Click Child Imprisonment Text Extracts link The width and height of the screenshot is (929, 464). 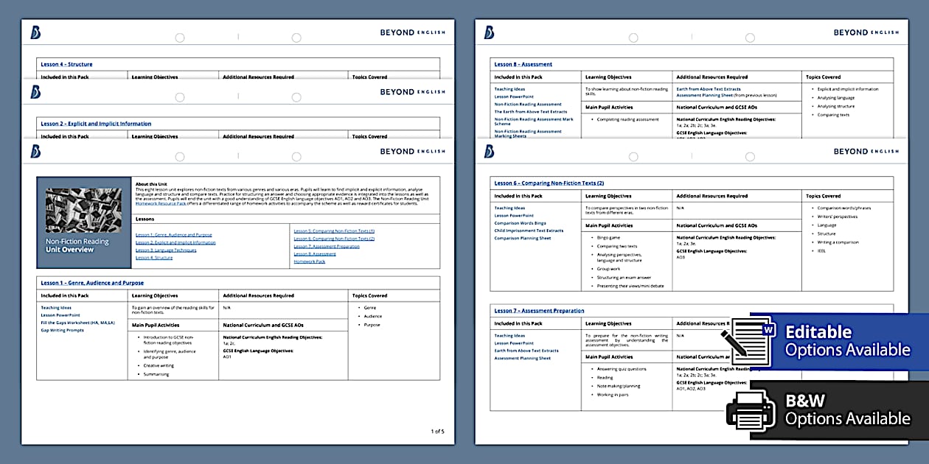[529, 231]
